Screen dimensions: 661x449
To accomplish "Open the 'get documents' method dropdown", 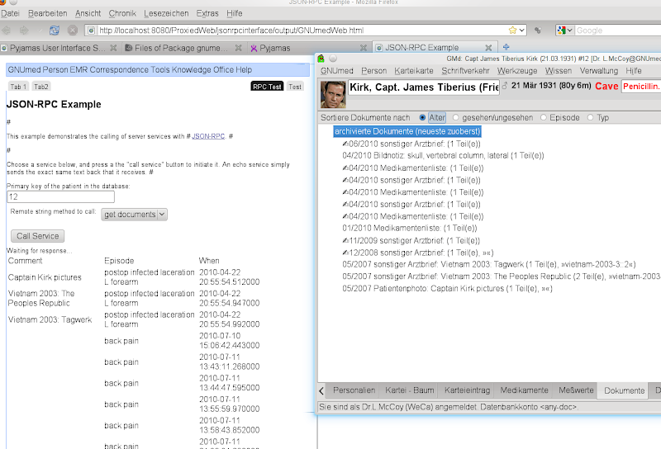I will click(x=134, y=215).
